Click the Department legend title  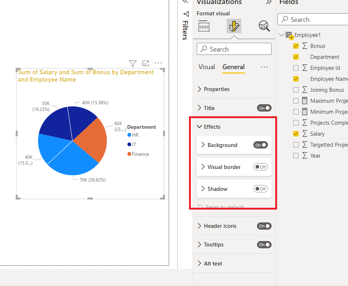click(x=141, y=127)
